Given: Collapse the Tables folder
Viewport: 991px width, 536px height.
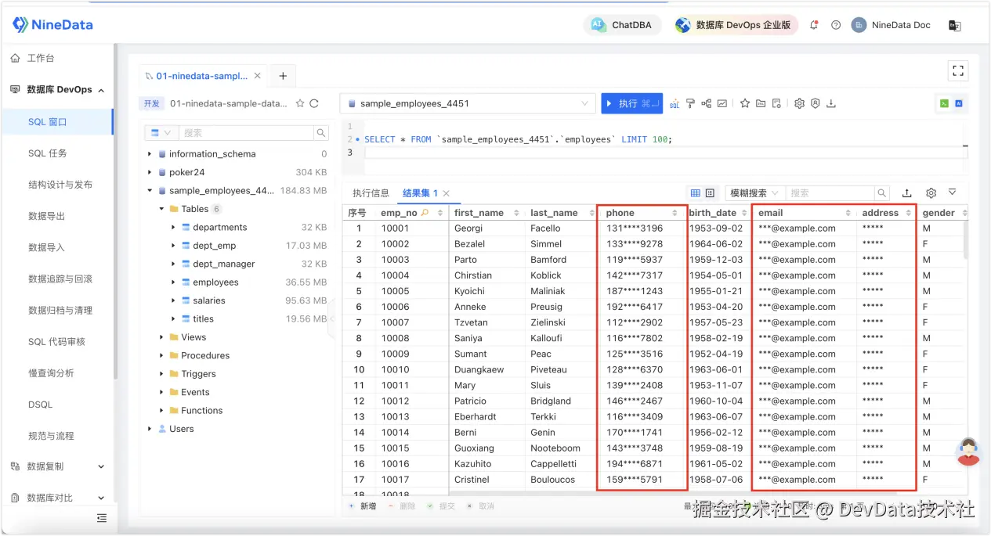Looking at the screenshot, I should tap(161, 209).
